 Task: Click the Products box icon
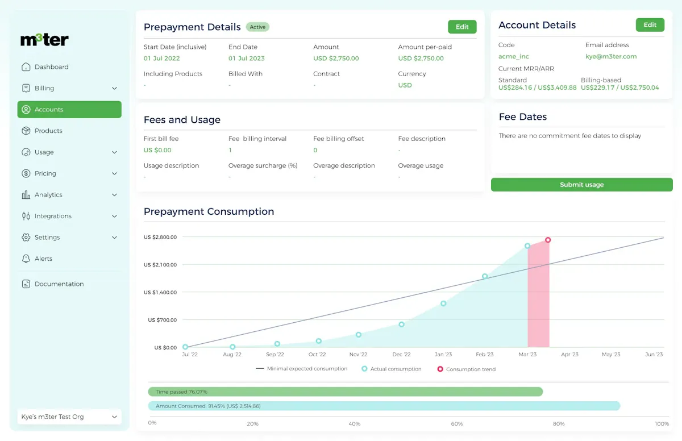26,131
